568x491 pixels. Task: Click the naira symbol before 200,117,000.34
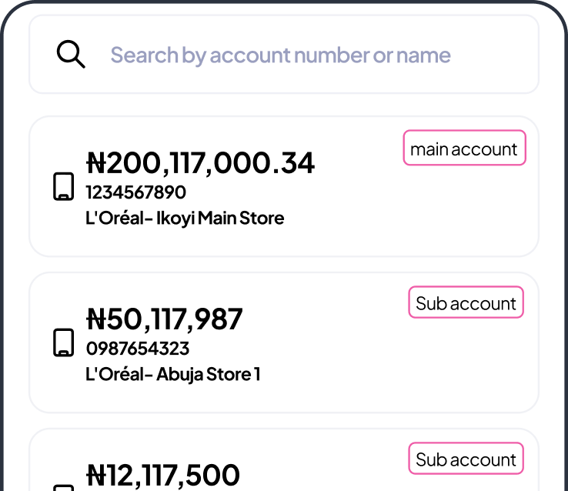click(x=95, y=162)
